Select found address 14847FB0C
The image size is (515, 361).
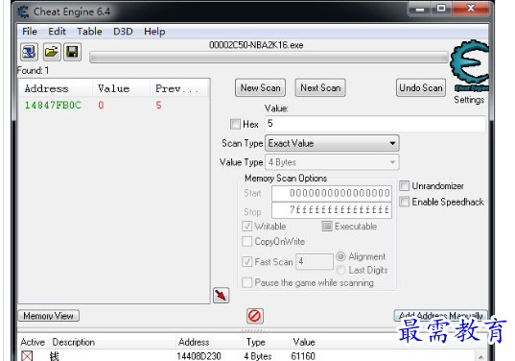[53, 106]
